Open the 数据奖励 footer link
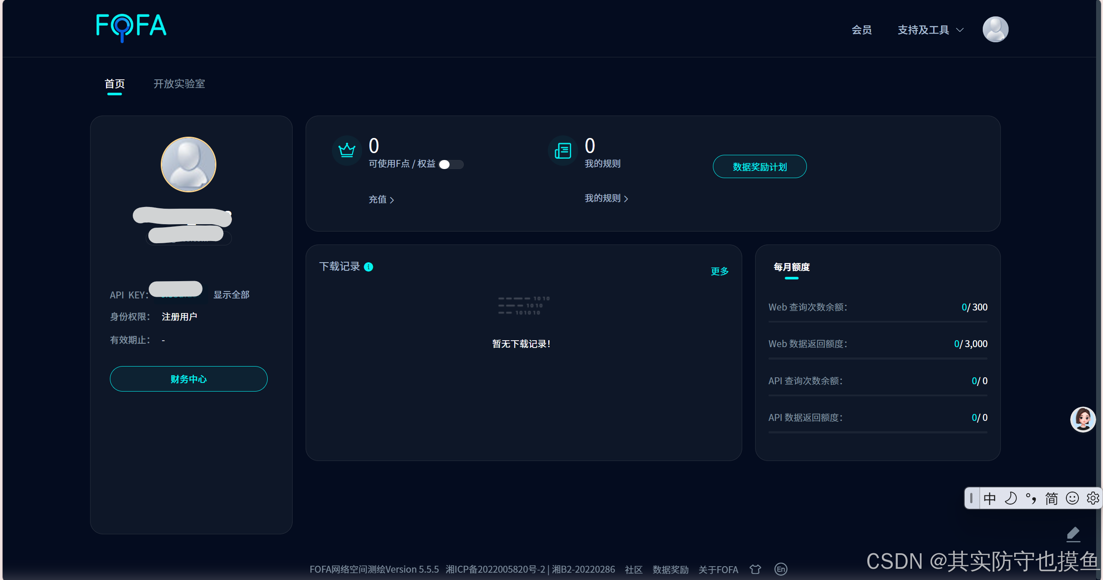 coord(671,570)
